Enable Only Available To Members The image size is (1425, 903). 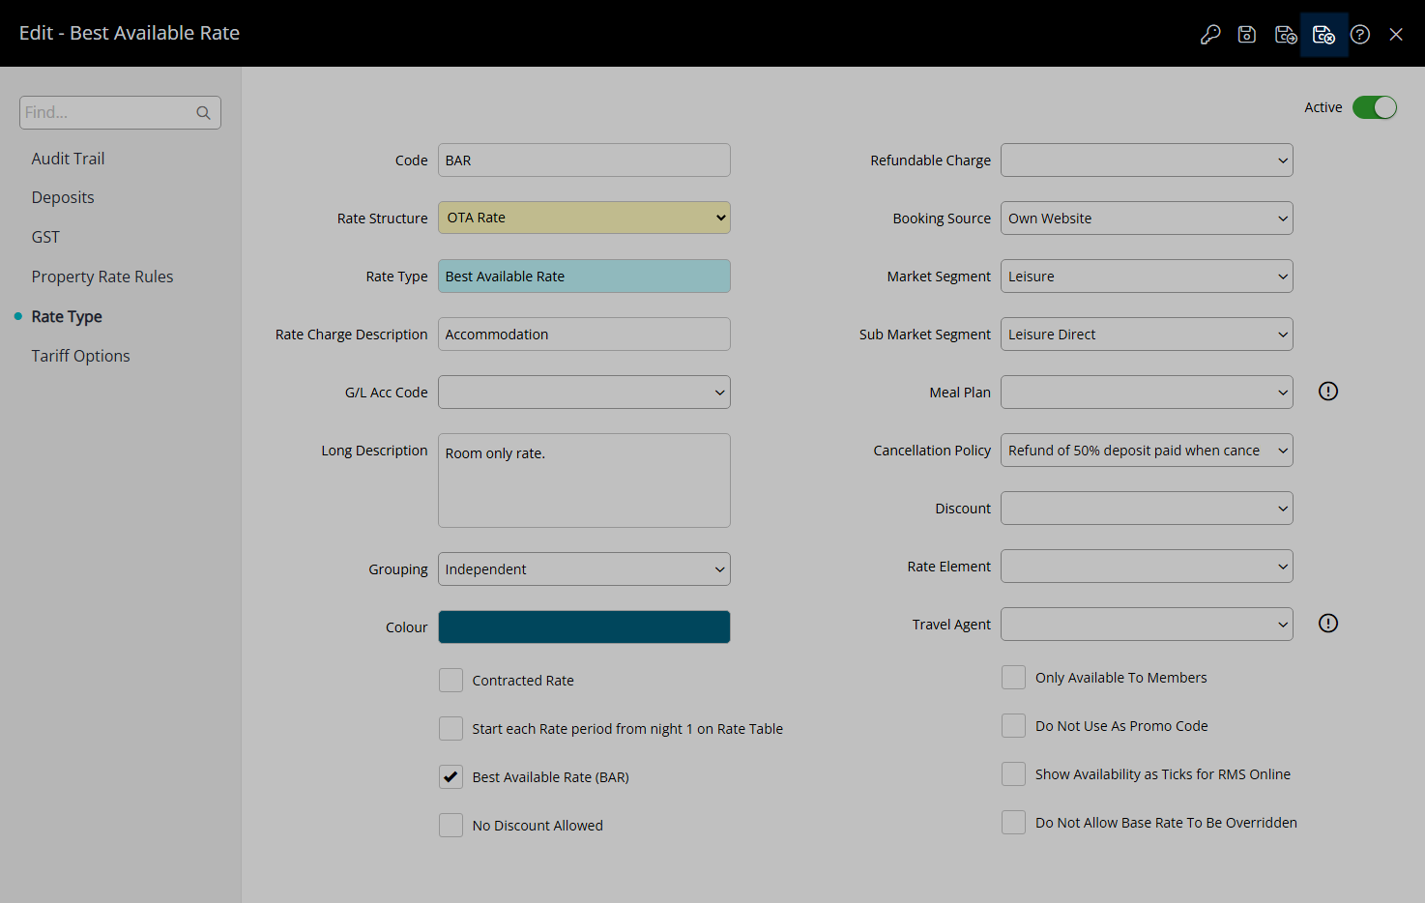tap(1013, 678)
